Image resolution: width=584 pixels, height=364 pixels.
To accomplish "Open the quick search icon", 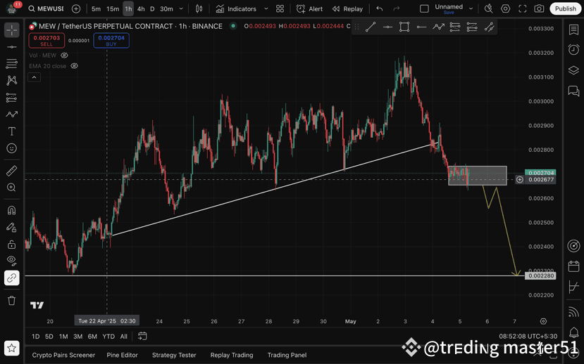I will point(488,8).
